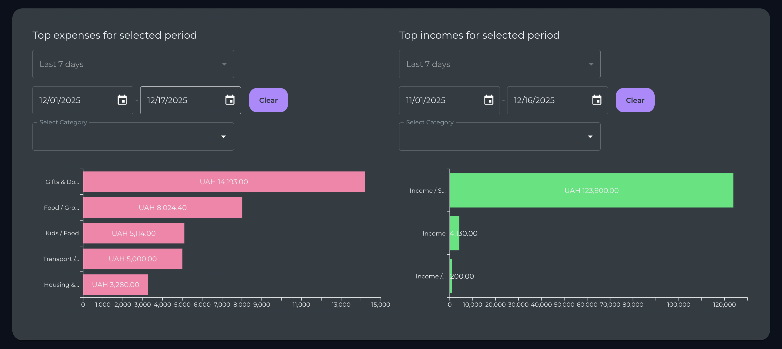Click dropdown arrow on expenses period selector
The height and width of the screenshot is (349, 782).
(224, 64)
